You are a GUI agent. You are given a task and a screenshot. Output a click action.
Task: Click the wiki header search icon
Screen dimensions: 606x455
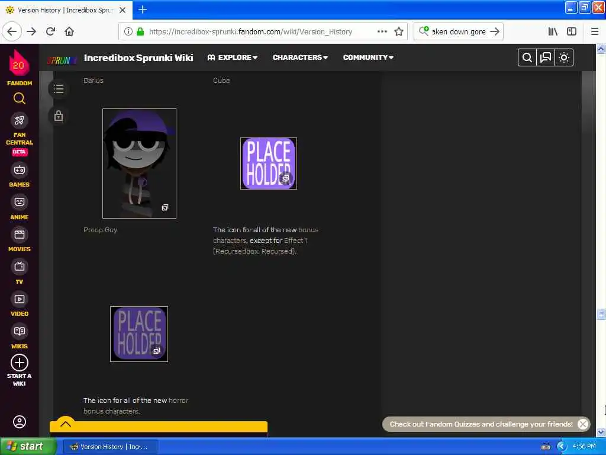click(x=527, y=57)
